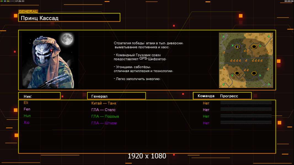Click Fen's team value Нет
The width and height of the screenshot is (294, 165).
[206, 110]
